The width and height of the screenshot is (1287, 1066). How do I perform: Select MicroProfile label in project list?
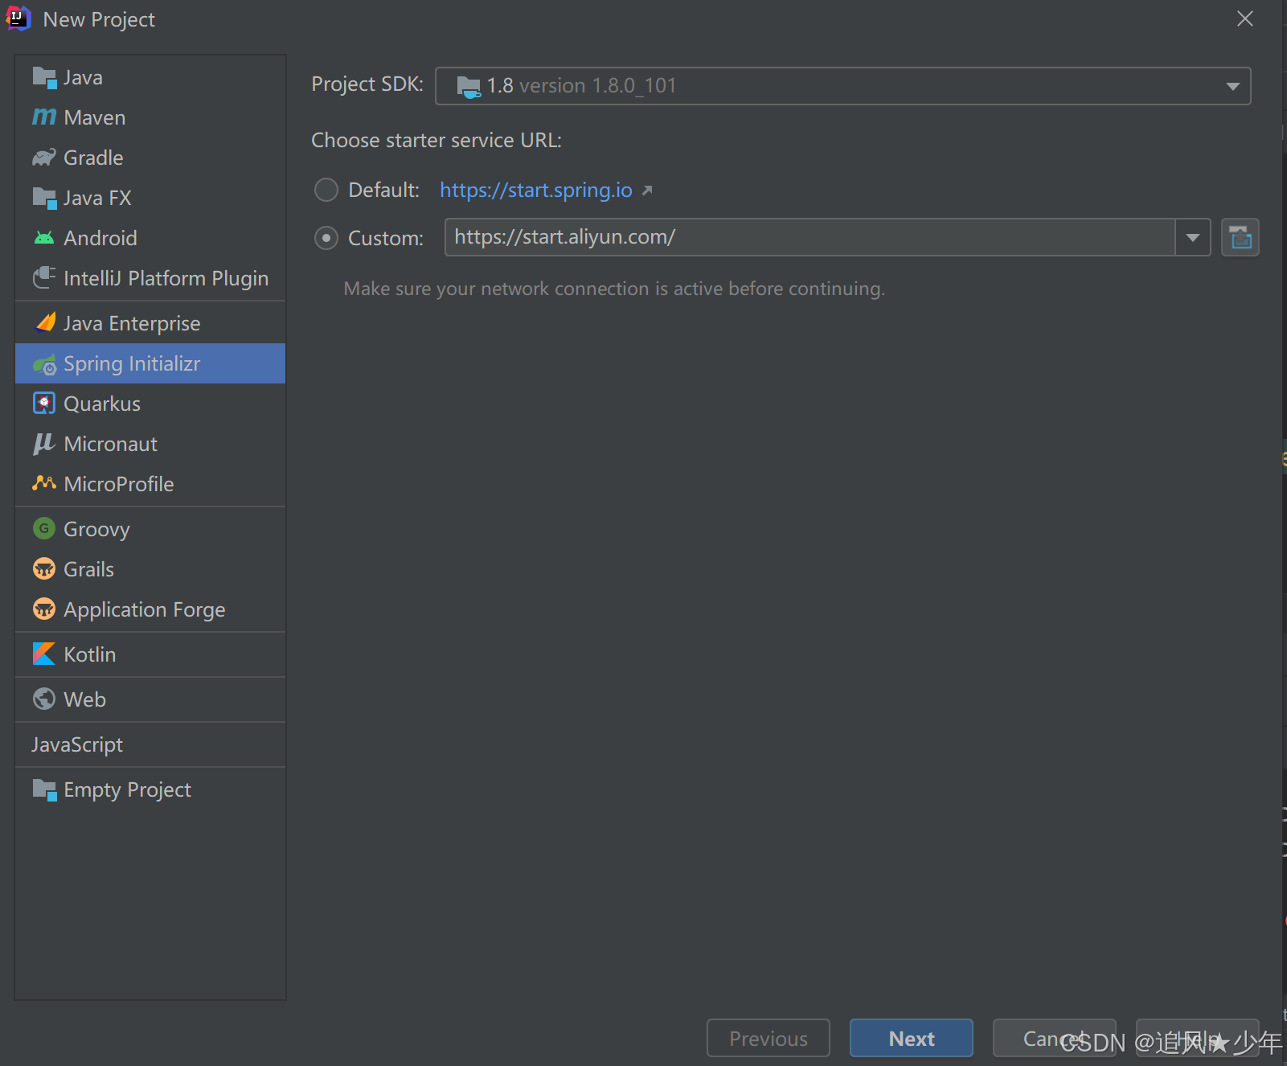[119, 484]
